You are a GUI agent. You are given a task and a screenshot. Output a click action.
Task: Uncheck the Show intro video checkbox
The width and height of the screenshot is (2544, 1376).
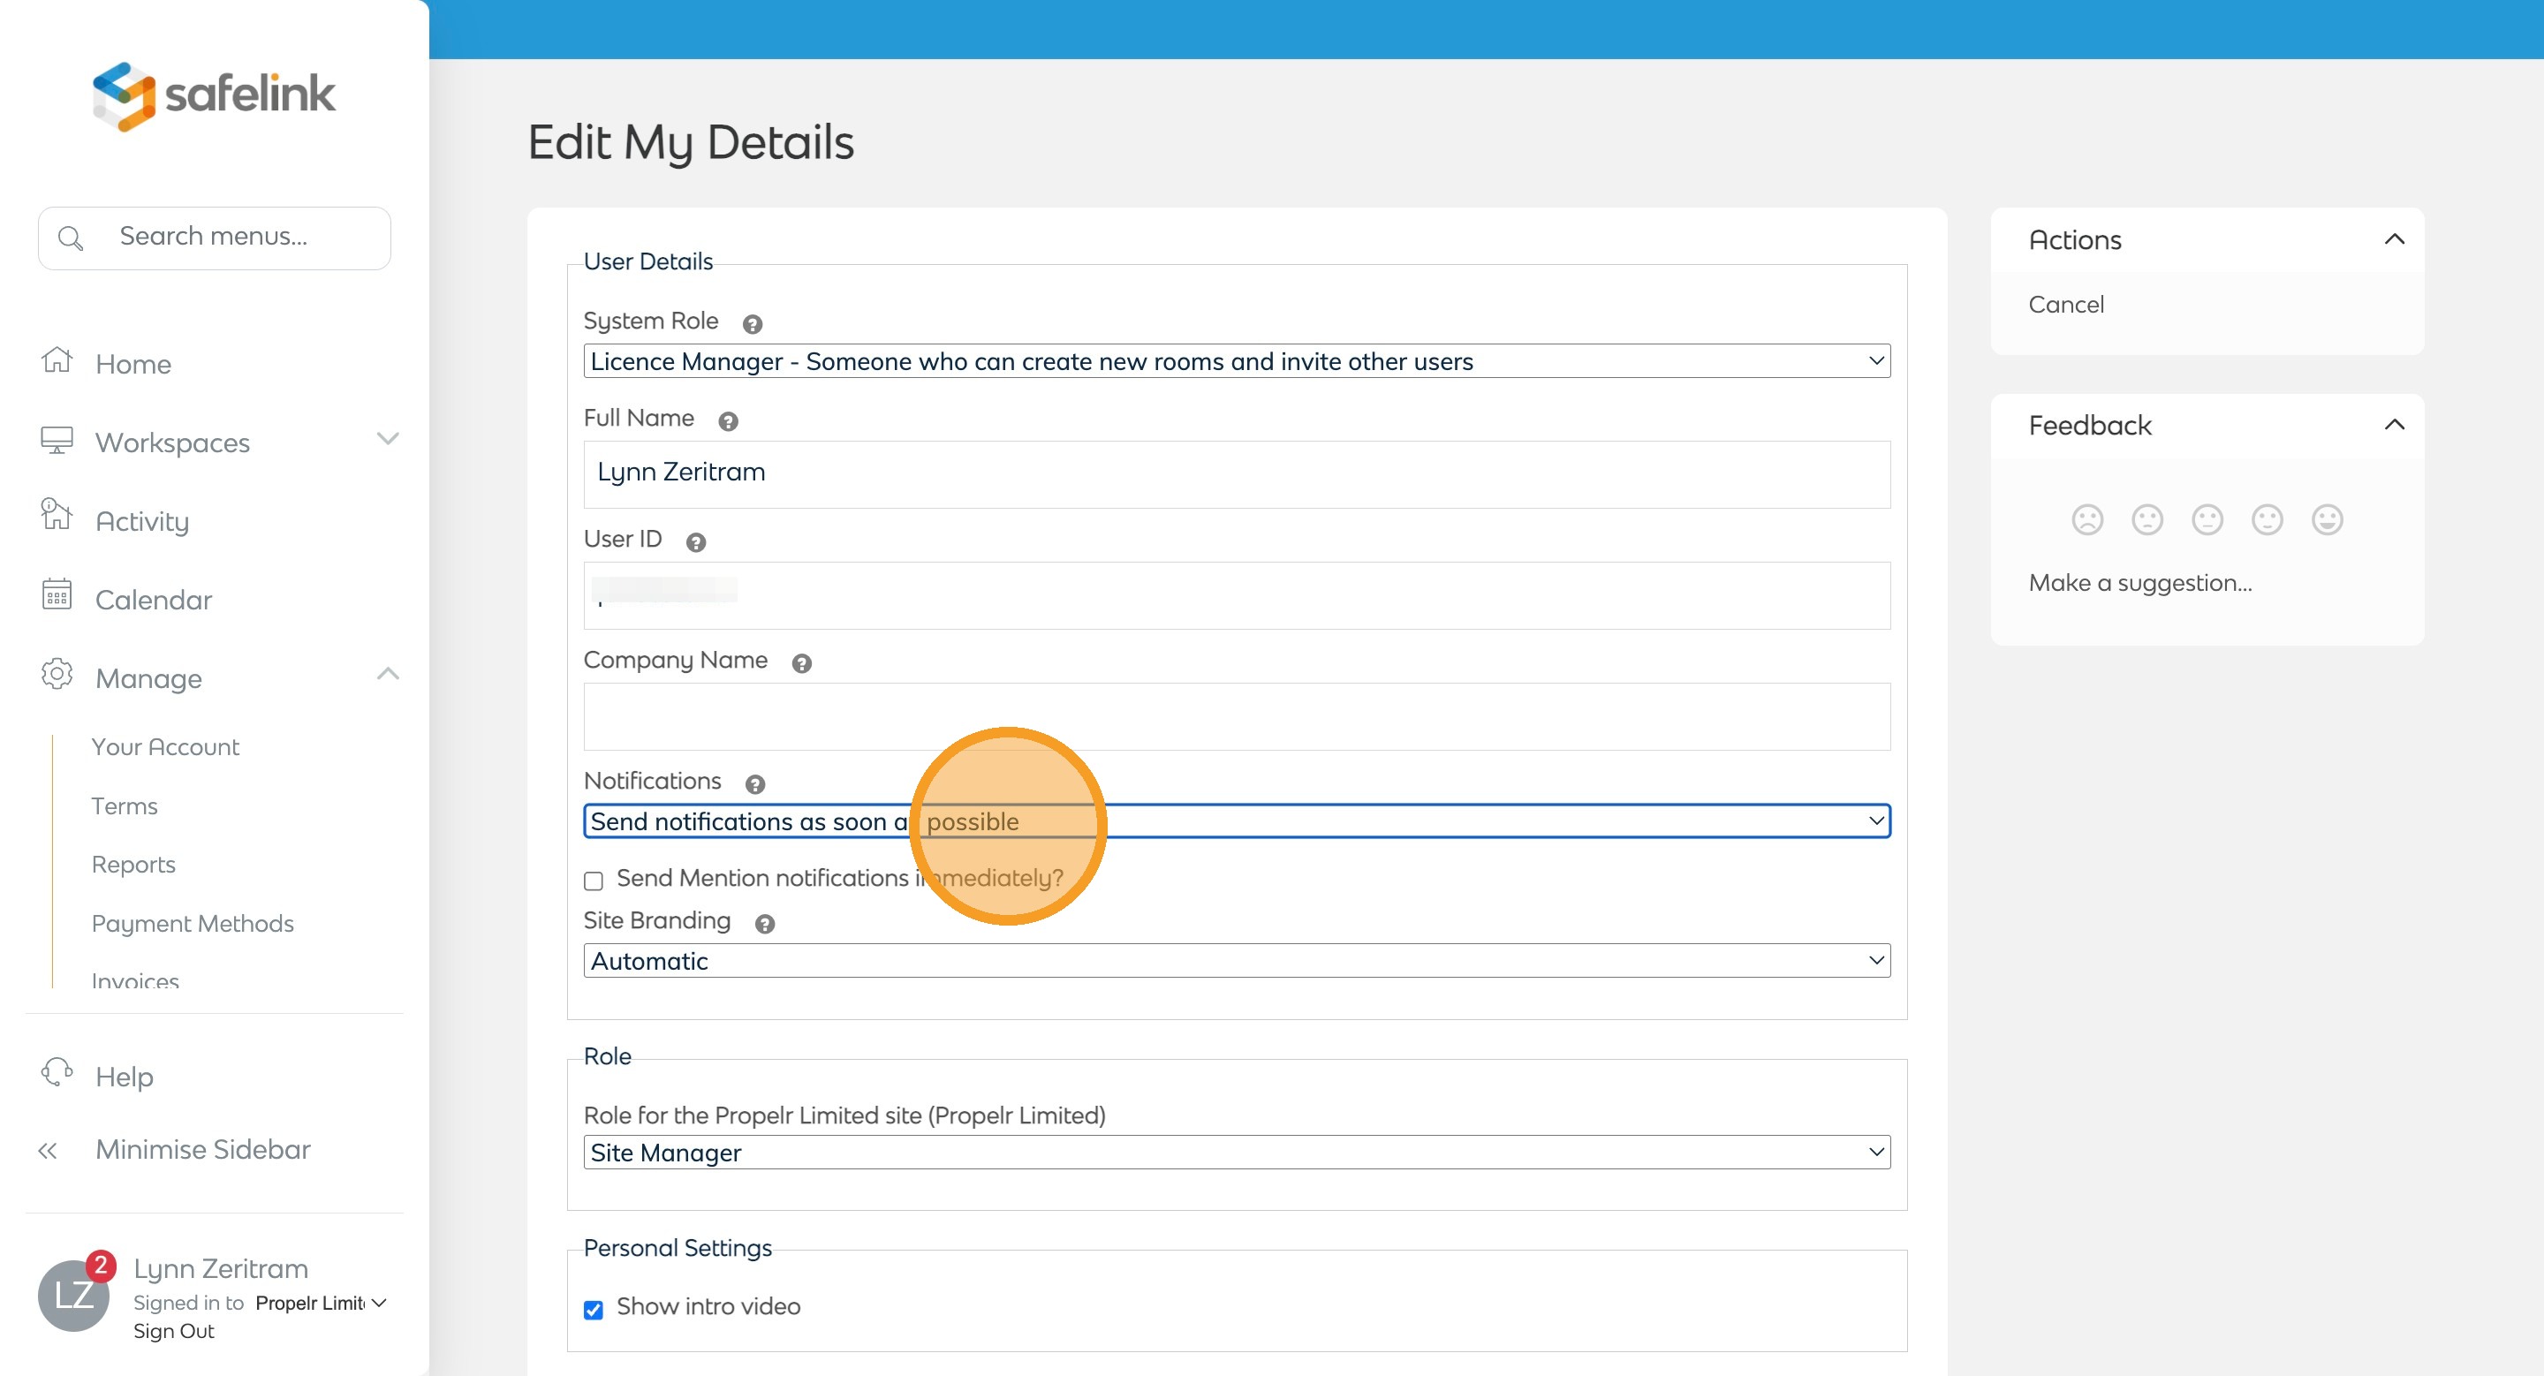tap(594, 1309)
